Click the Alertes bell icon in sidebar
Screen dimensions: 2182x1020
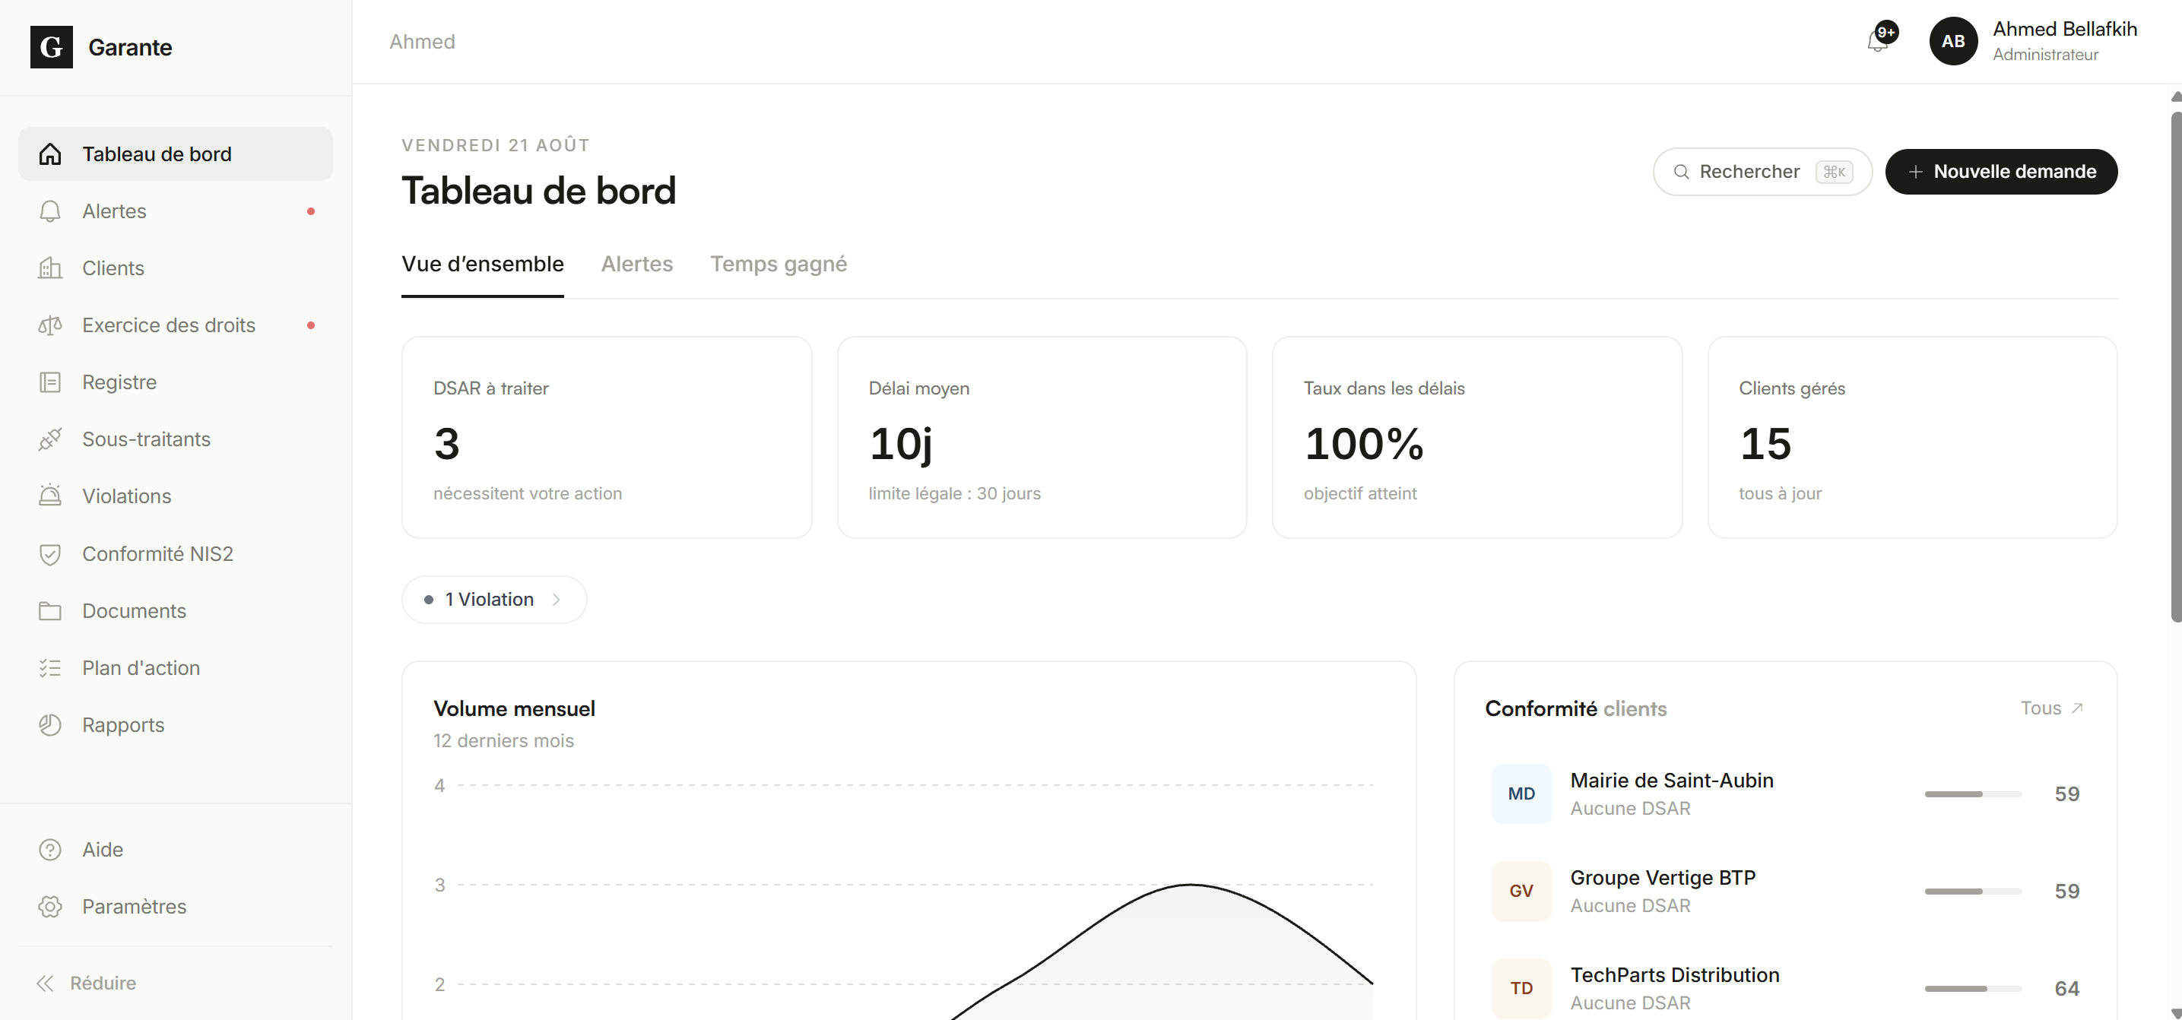[x=50, y=211]
